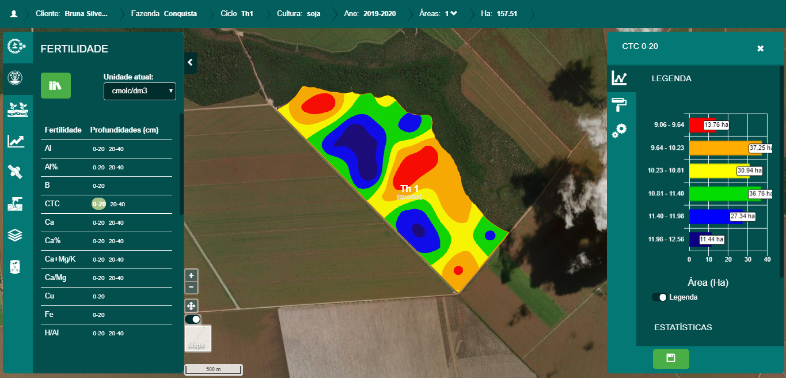
Task: Close the CTC 0-20 panel
Action: point(760,48)
